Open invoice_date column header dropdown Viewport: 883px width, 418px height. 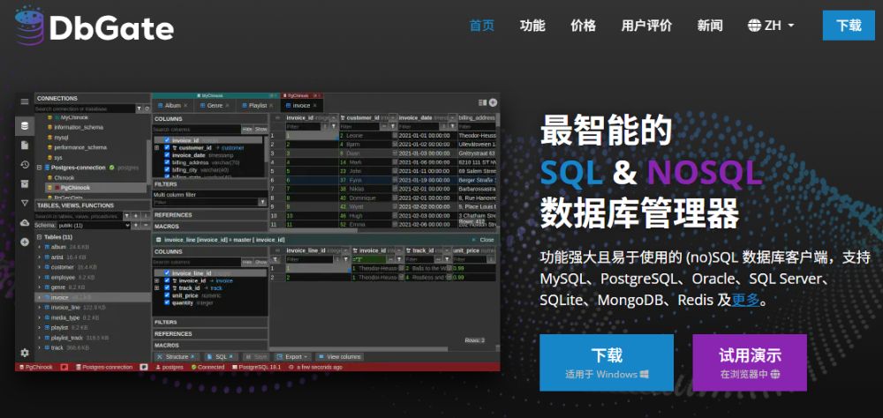click(x=451, y=117)
